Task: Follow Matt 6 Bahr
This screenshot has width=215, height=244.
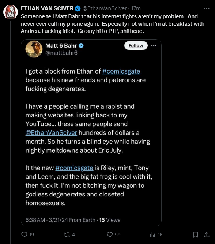Action: (136, 45)
